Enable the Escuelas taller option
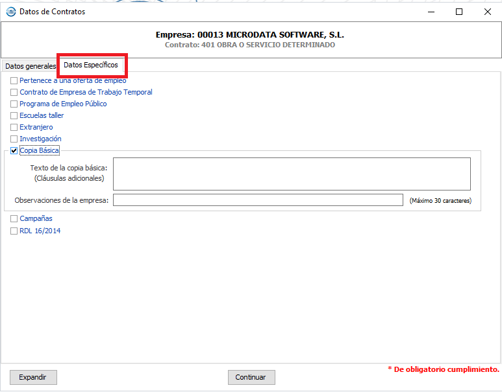 [x=14, y=116]
